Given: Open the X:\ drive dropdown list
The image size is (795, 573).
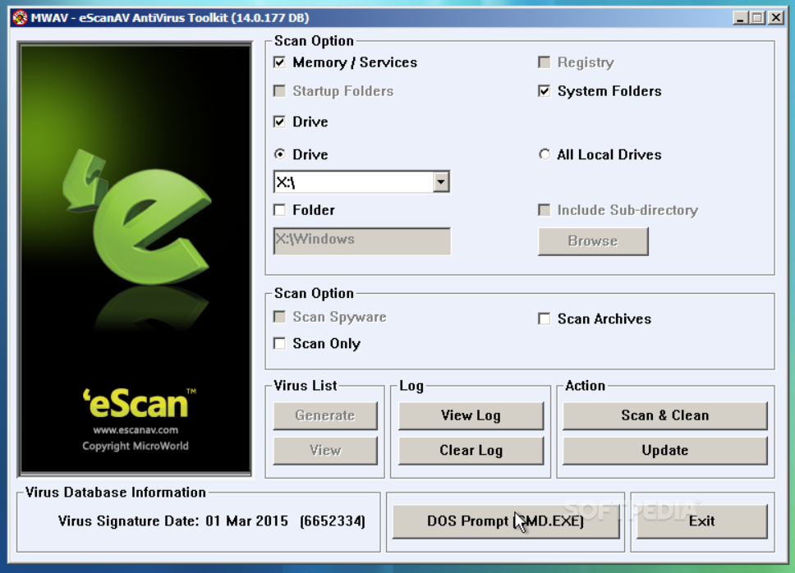Looking at the screenshot, I should pos(440,182).
